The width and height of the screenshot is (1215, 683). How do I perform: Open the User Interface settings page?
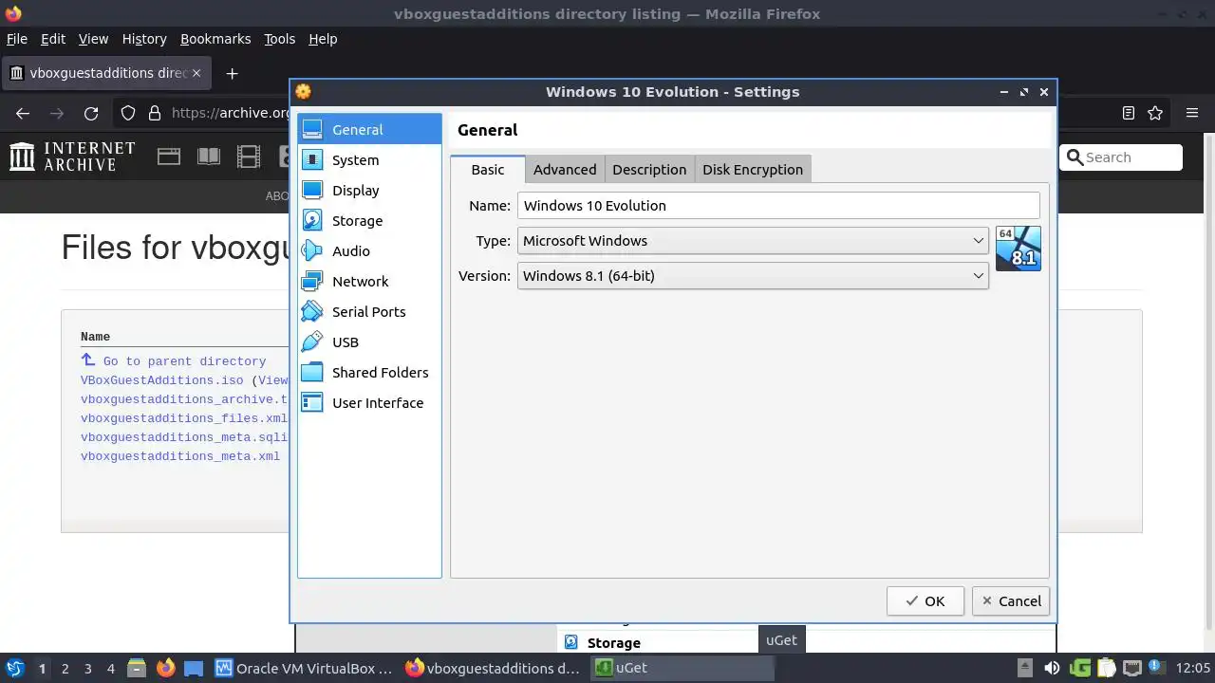pos(369,403)
